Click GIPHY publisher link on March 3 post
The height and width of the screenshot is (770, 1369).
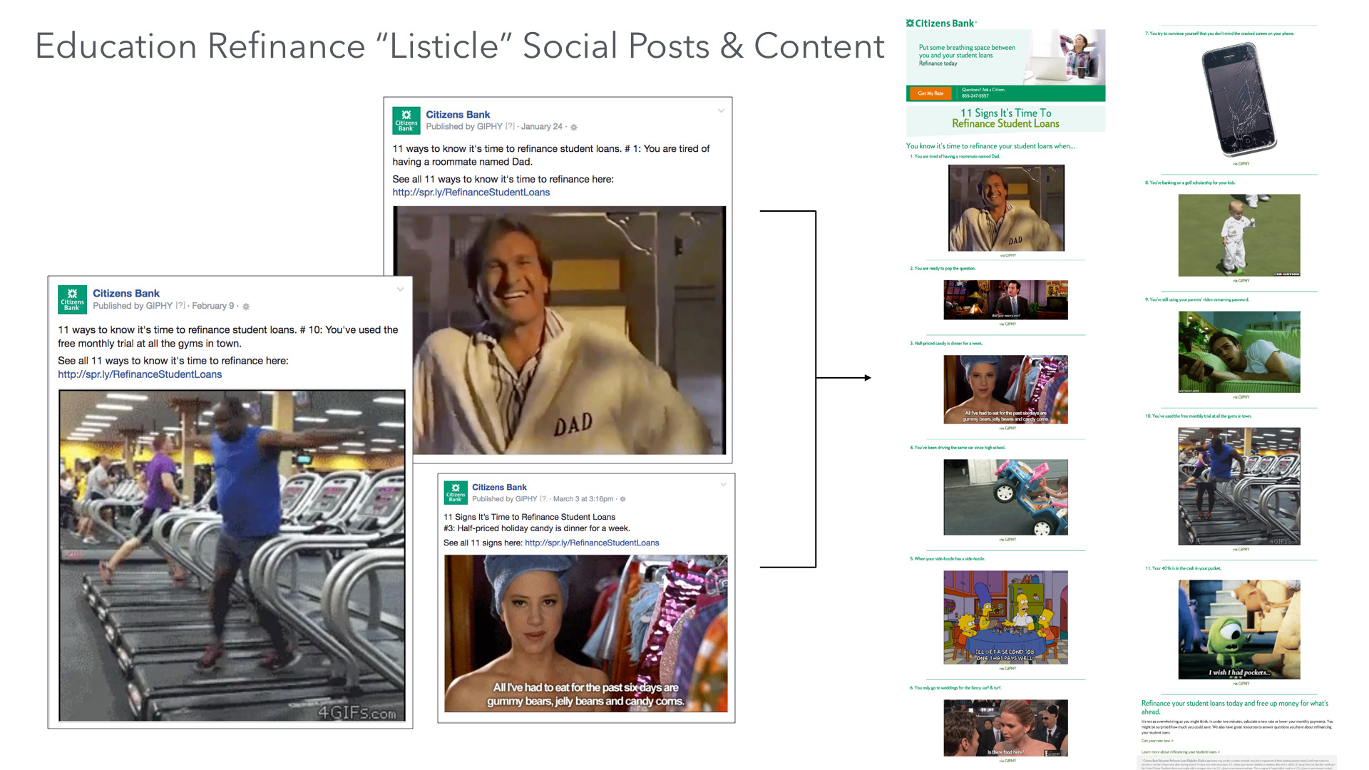(x=526, y=499)
